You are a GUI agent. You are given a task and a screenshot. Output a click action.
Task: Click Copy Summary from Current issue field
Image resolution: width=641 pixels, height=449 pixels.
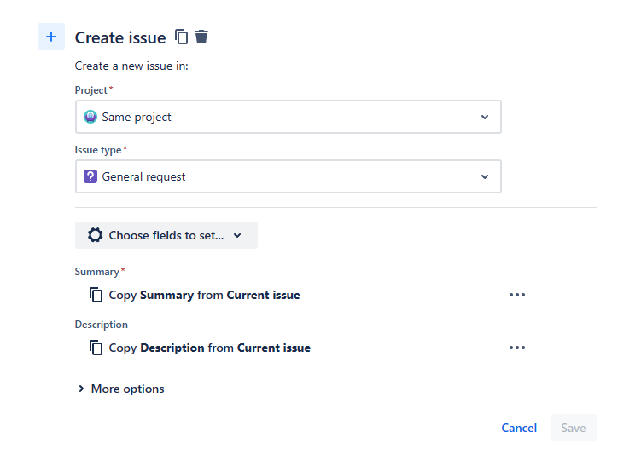[204, 295]
